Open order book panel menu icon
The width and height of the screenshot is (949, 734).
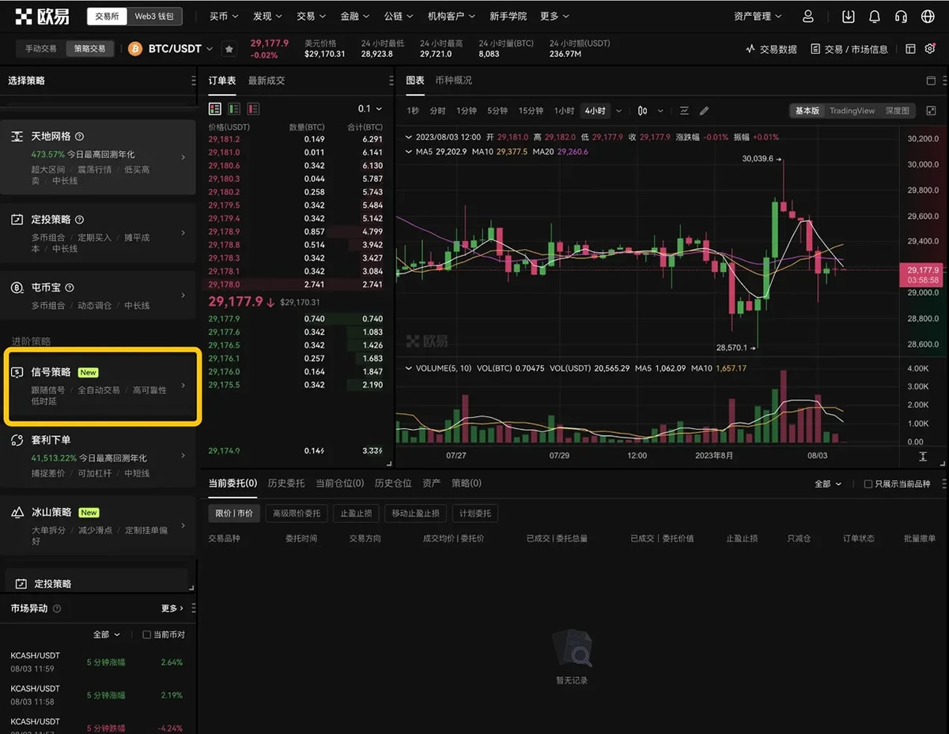391,81
